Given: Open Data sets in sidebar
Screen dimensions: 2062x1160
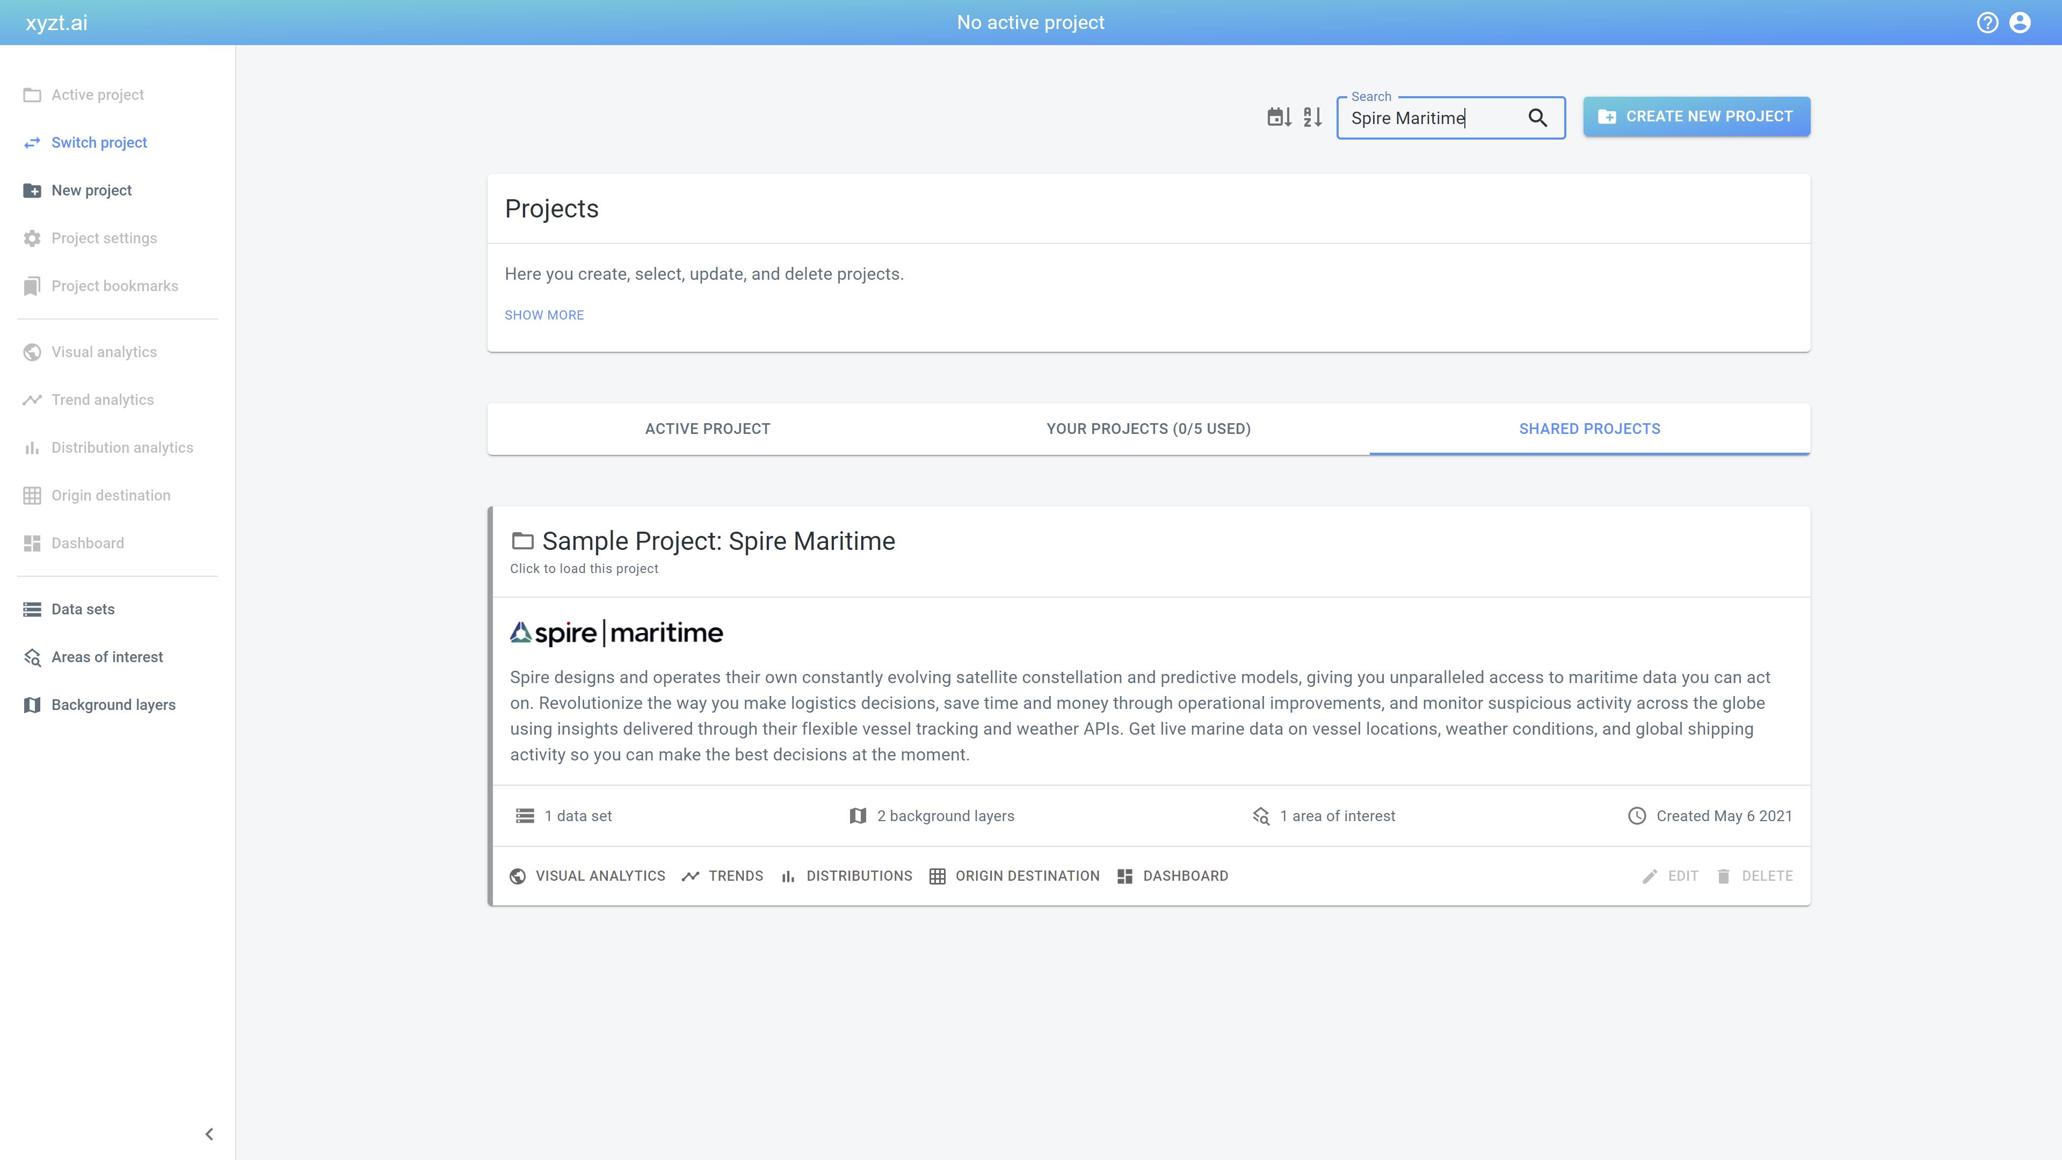Looking at the screenshot, I should (83, 609).
